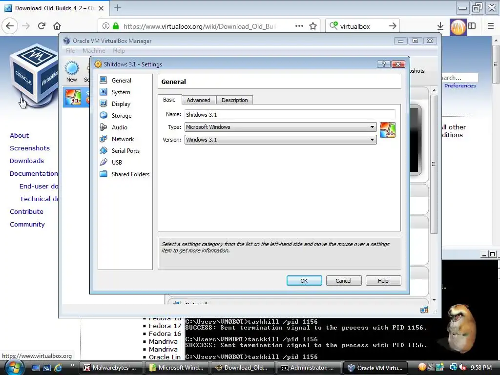Click the details pane vertical scrollbar
Screen dimensions: 500x375
[x=434, y=164]
